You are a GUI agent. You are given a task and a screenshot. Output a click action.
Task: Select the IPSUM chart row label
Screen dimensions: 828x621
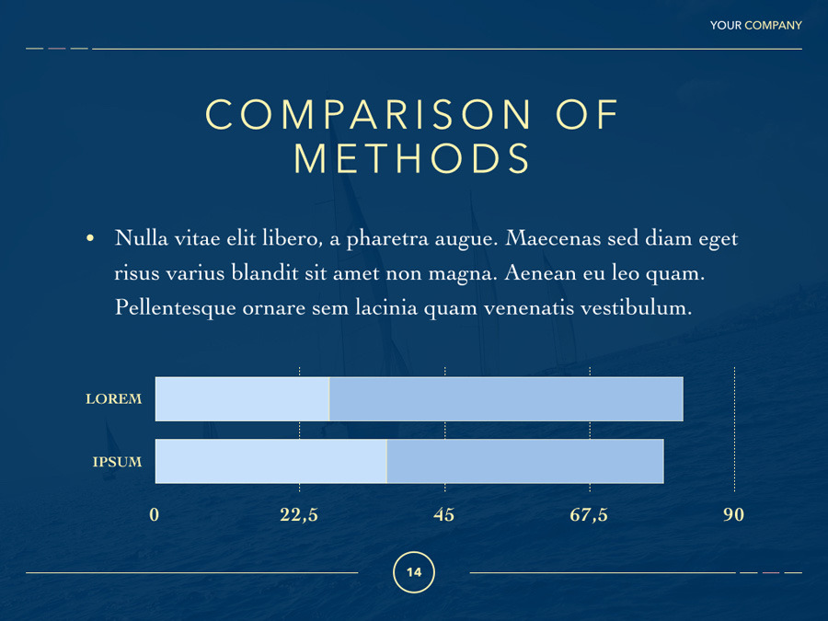click(x=117, y=462)
